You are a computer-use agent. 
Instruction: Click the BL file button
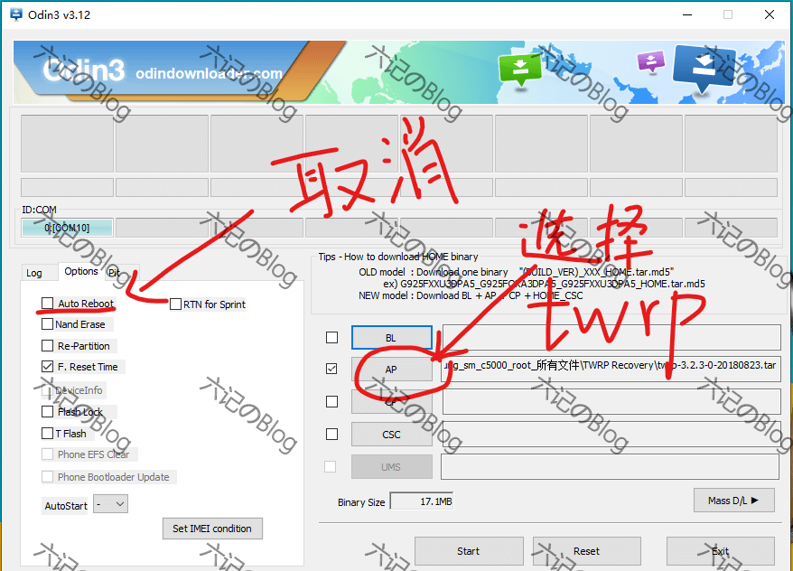click(392, 338)
